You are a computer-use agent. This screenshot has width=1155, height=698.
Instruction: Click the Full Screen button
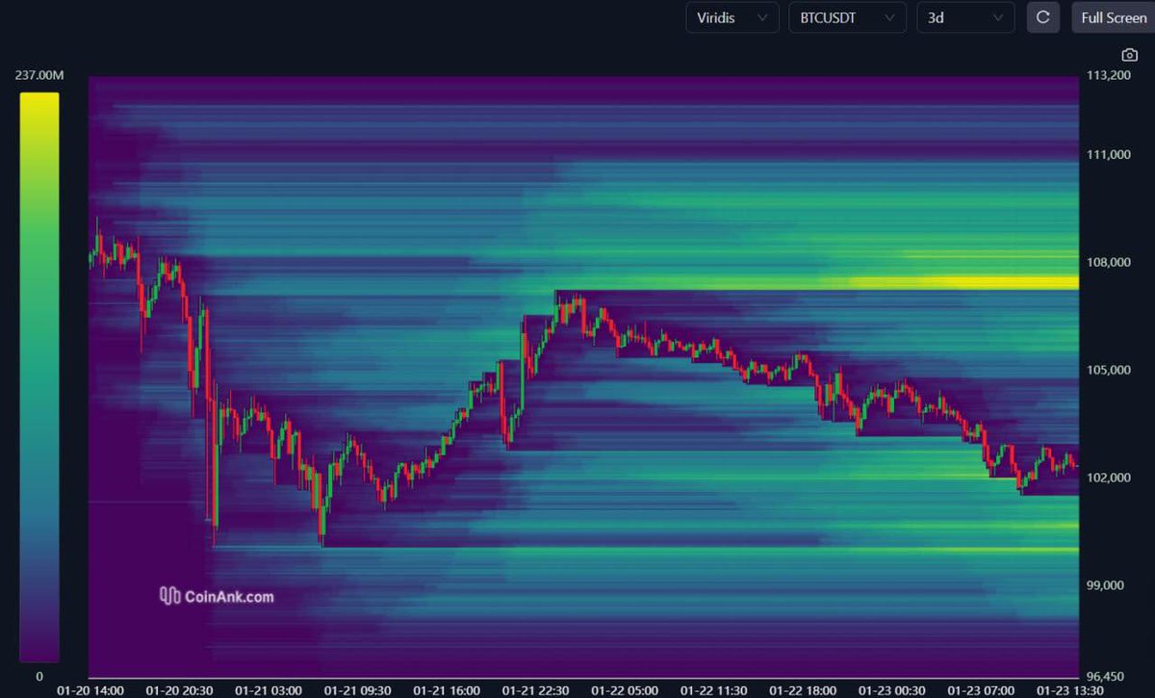point(1112,17)
